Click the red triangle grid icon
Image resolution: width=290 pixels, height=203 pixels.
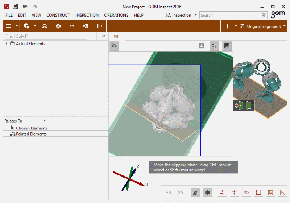tap(282, 192)
